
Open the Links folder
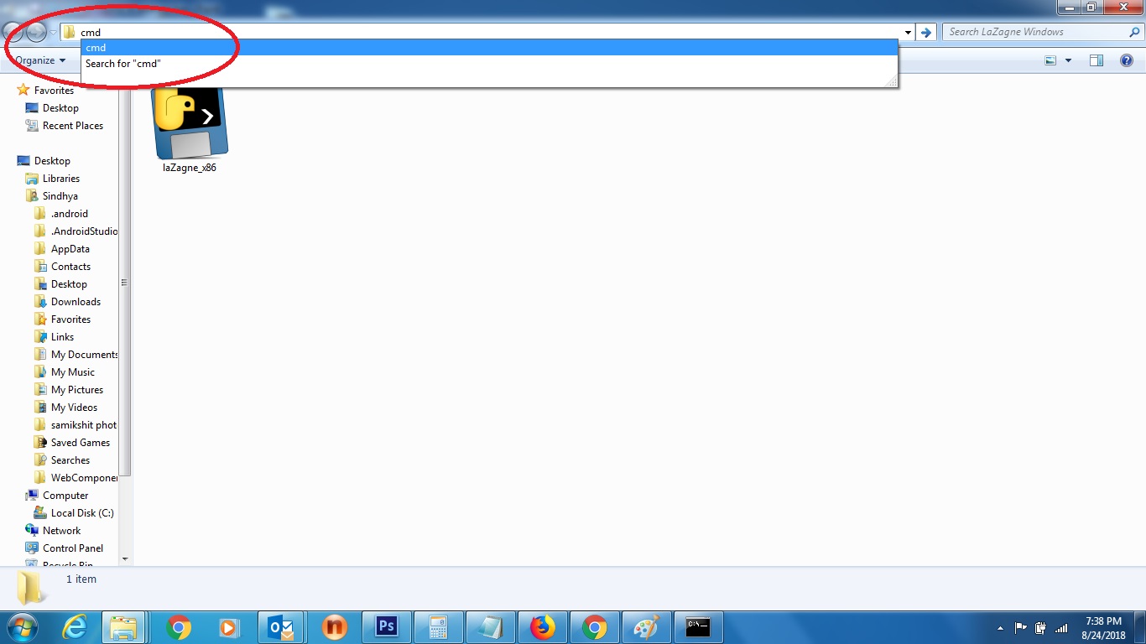(x=62, y=337)
